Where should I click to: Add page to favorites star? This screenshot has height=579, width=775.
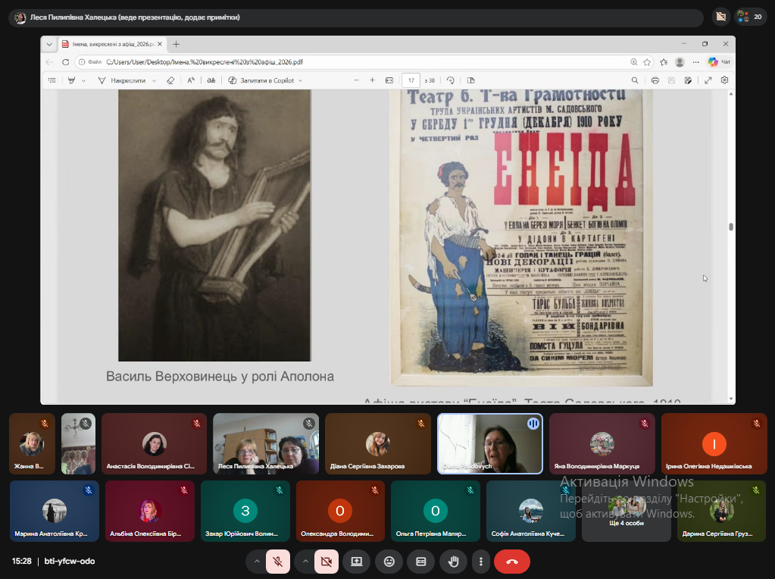coord(647,62)
